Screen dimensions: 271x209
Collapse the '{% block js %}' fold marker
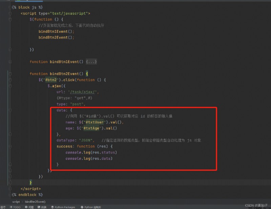pos(10,7)
